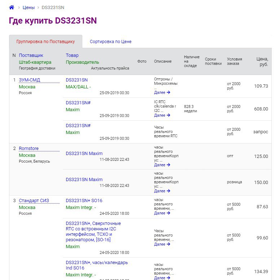Select the price 99.60
274x280 pixels.
coord(262,238)
